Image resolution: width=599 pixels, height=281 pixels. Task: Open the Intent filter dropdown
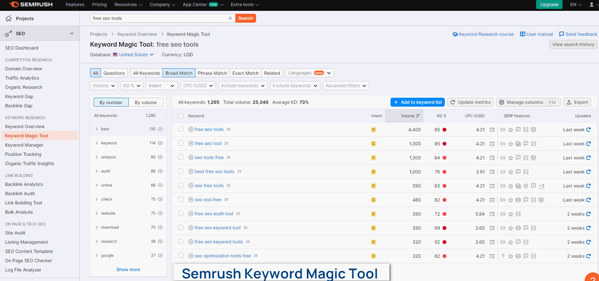click(x=162, y=86)
